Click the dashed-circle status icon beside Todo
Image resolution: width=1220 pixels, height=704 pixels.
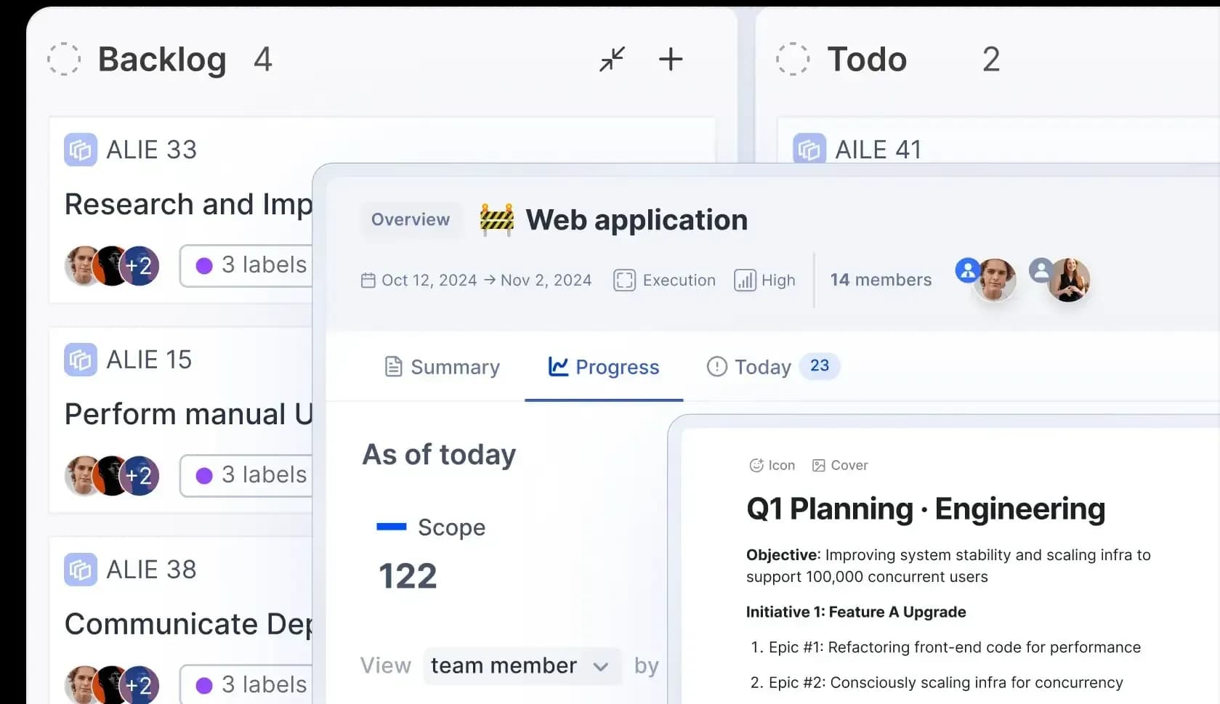pos(793,59)
